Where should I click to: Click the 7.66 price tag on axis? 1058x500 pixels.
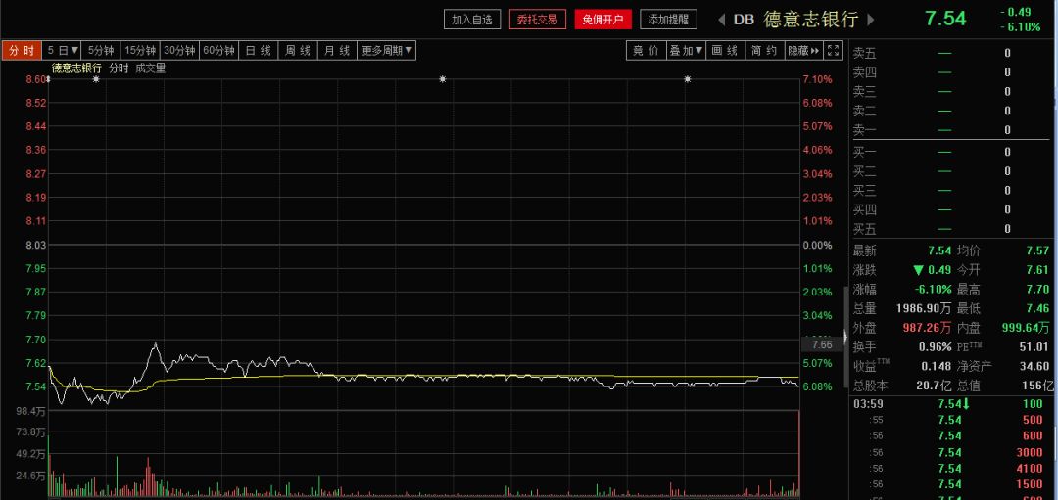tap(821, 344)
